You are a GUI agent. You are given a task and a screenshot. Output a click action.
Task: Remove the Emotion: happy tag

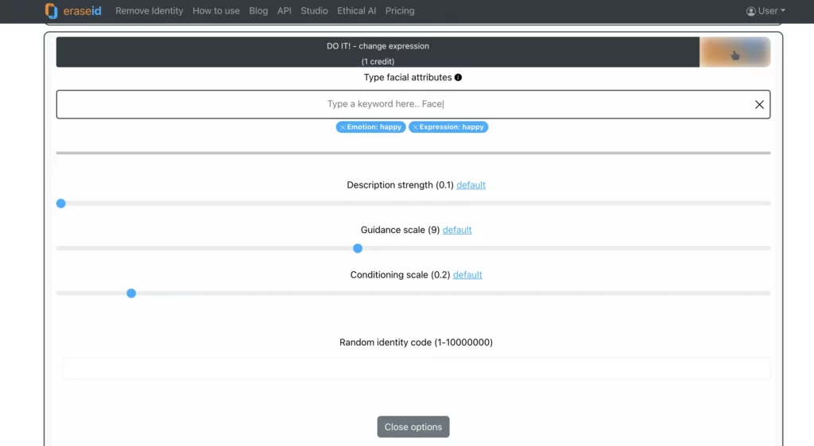tap(343, 127)
